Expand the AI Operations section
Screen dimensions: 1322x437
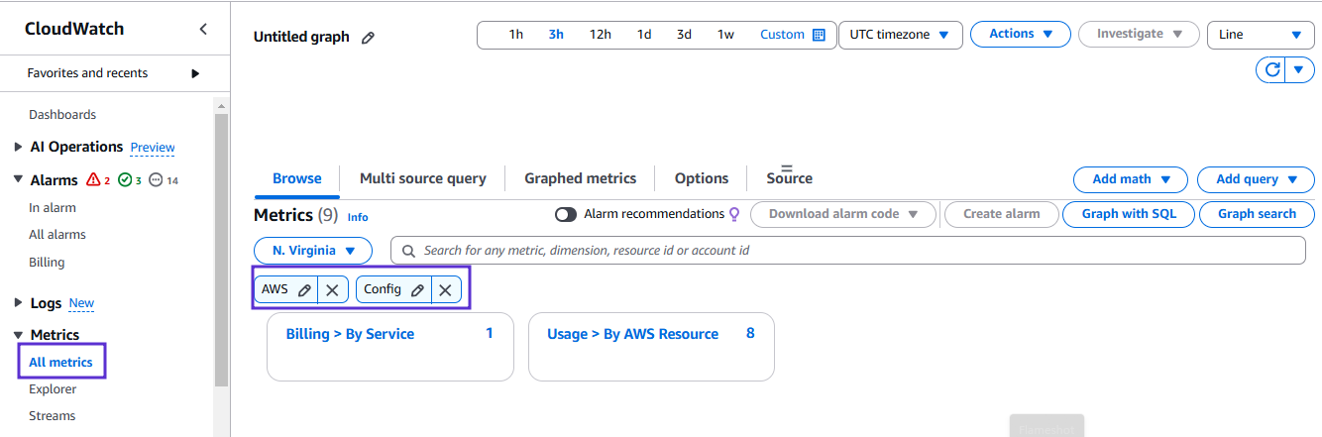click(19, 147)
